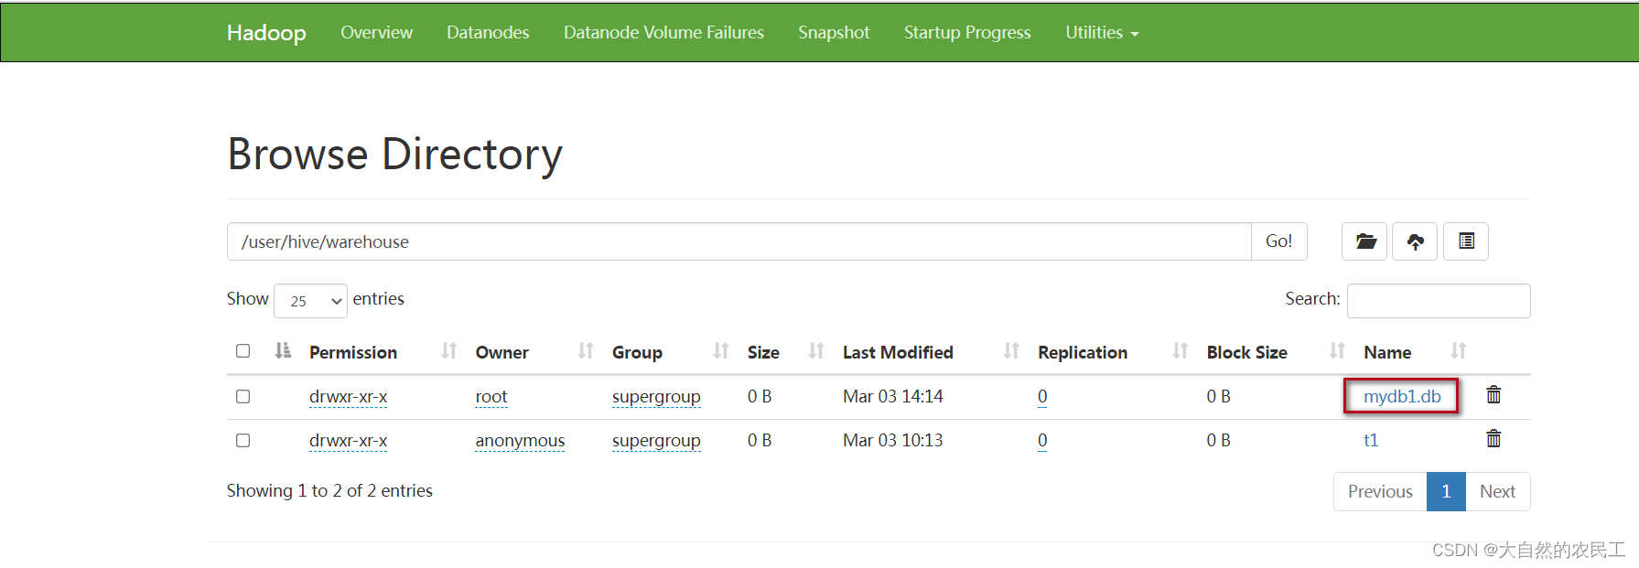The height and width of the screenshot is (568, 1639).
Task: Click the create directory folder icon
Action: (1364, 241)
